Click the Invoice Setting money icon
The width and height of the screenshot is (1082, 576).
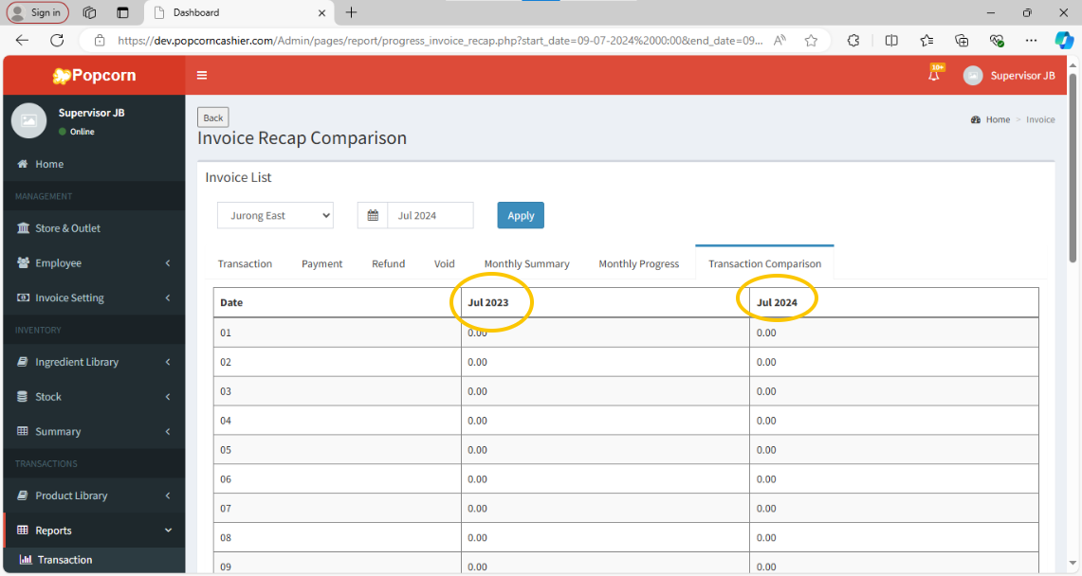coord(23,297)
